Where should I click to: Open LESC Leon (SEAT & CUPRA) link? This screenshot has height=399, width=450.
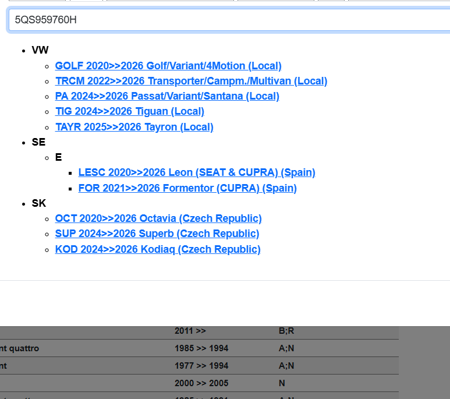tap(197, 172)
